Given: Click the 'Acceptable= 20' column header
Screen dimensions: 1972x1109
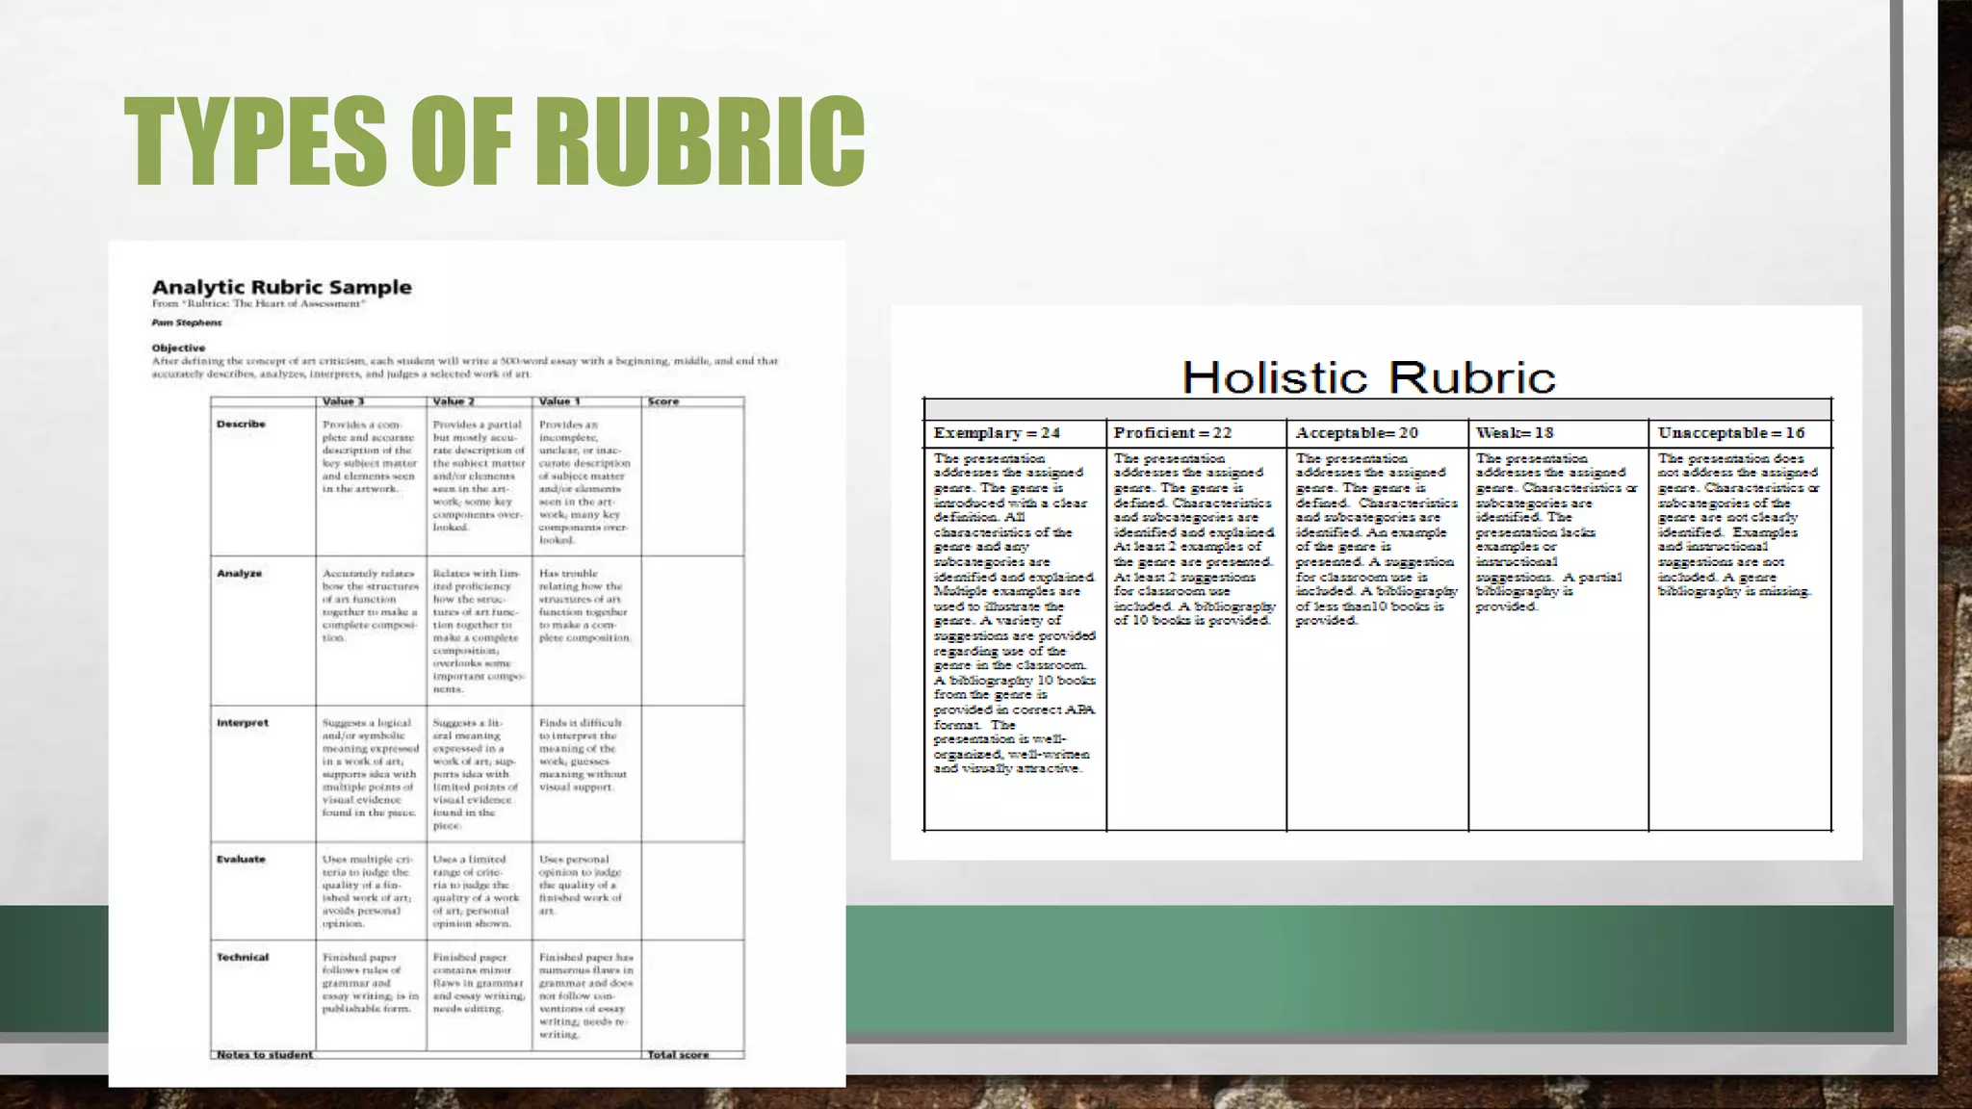Looking at the screenshot, I should [1357, 433].
